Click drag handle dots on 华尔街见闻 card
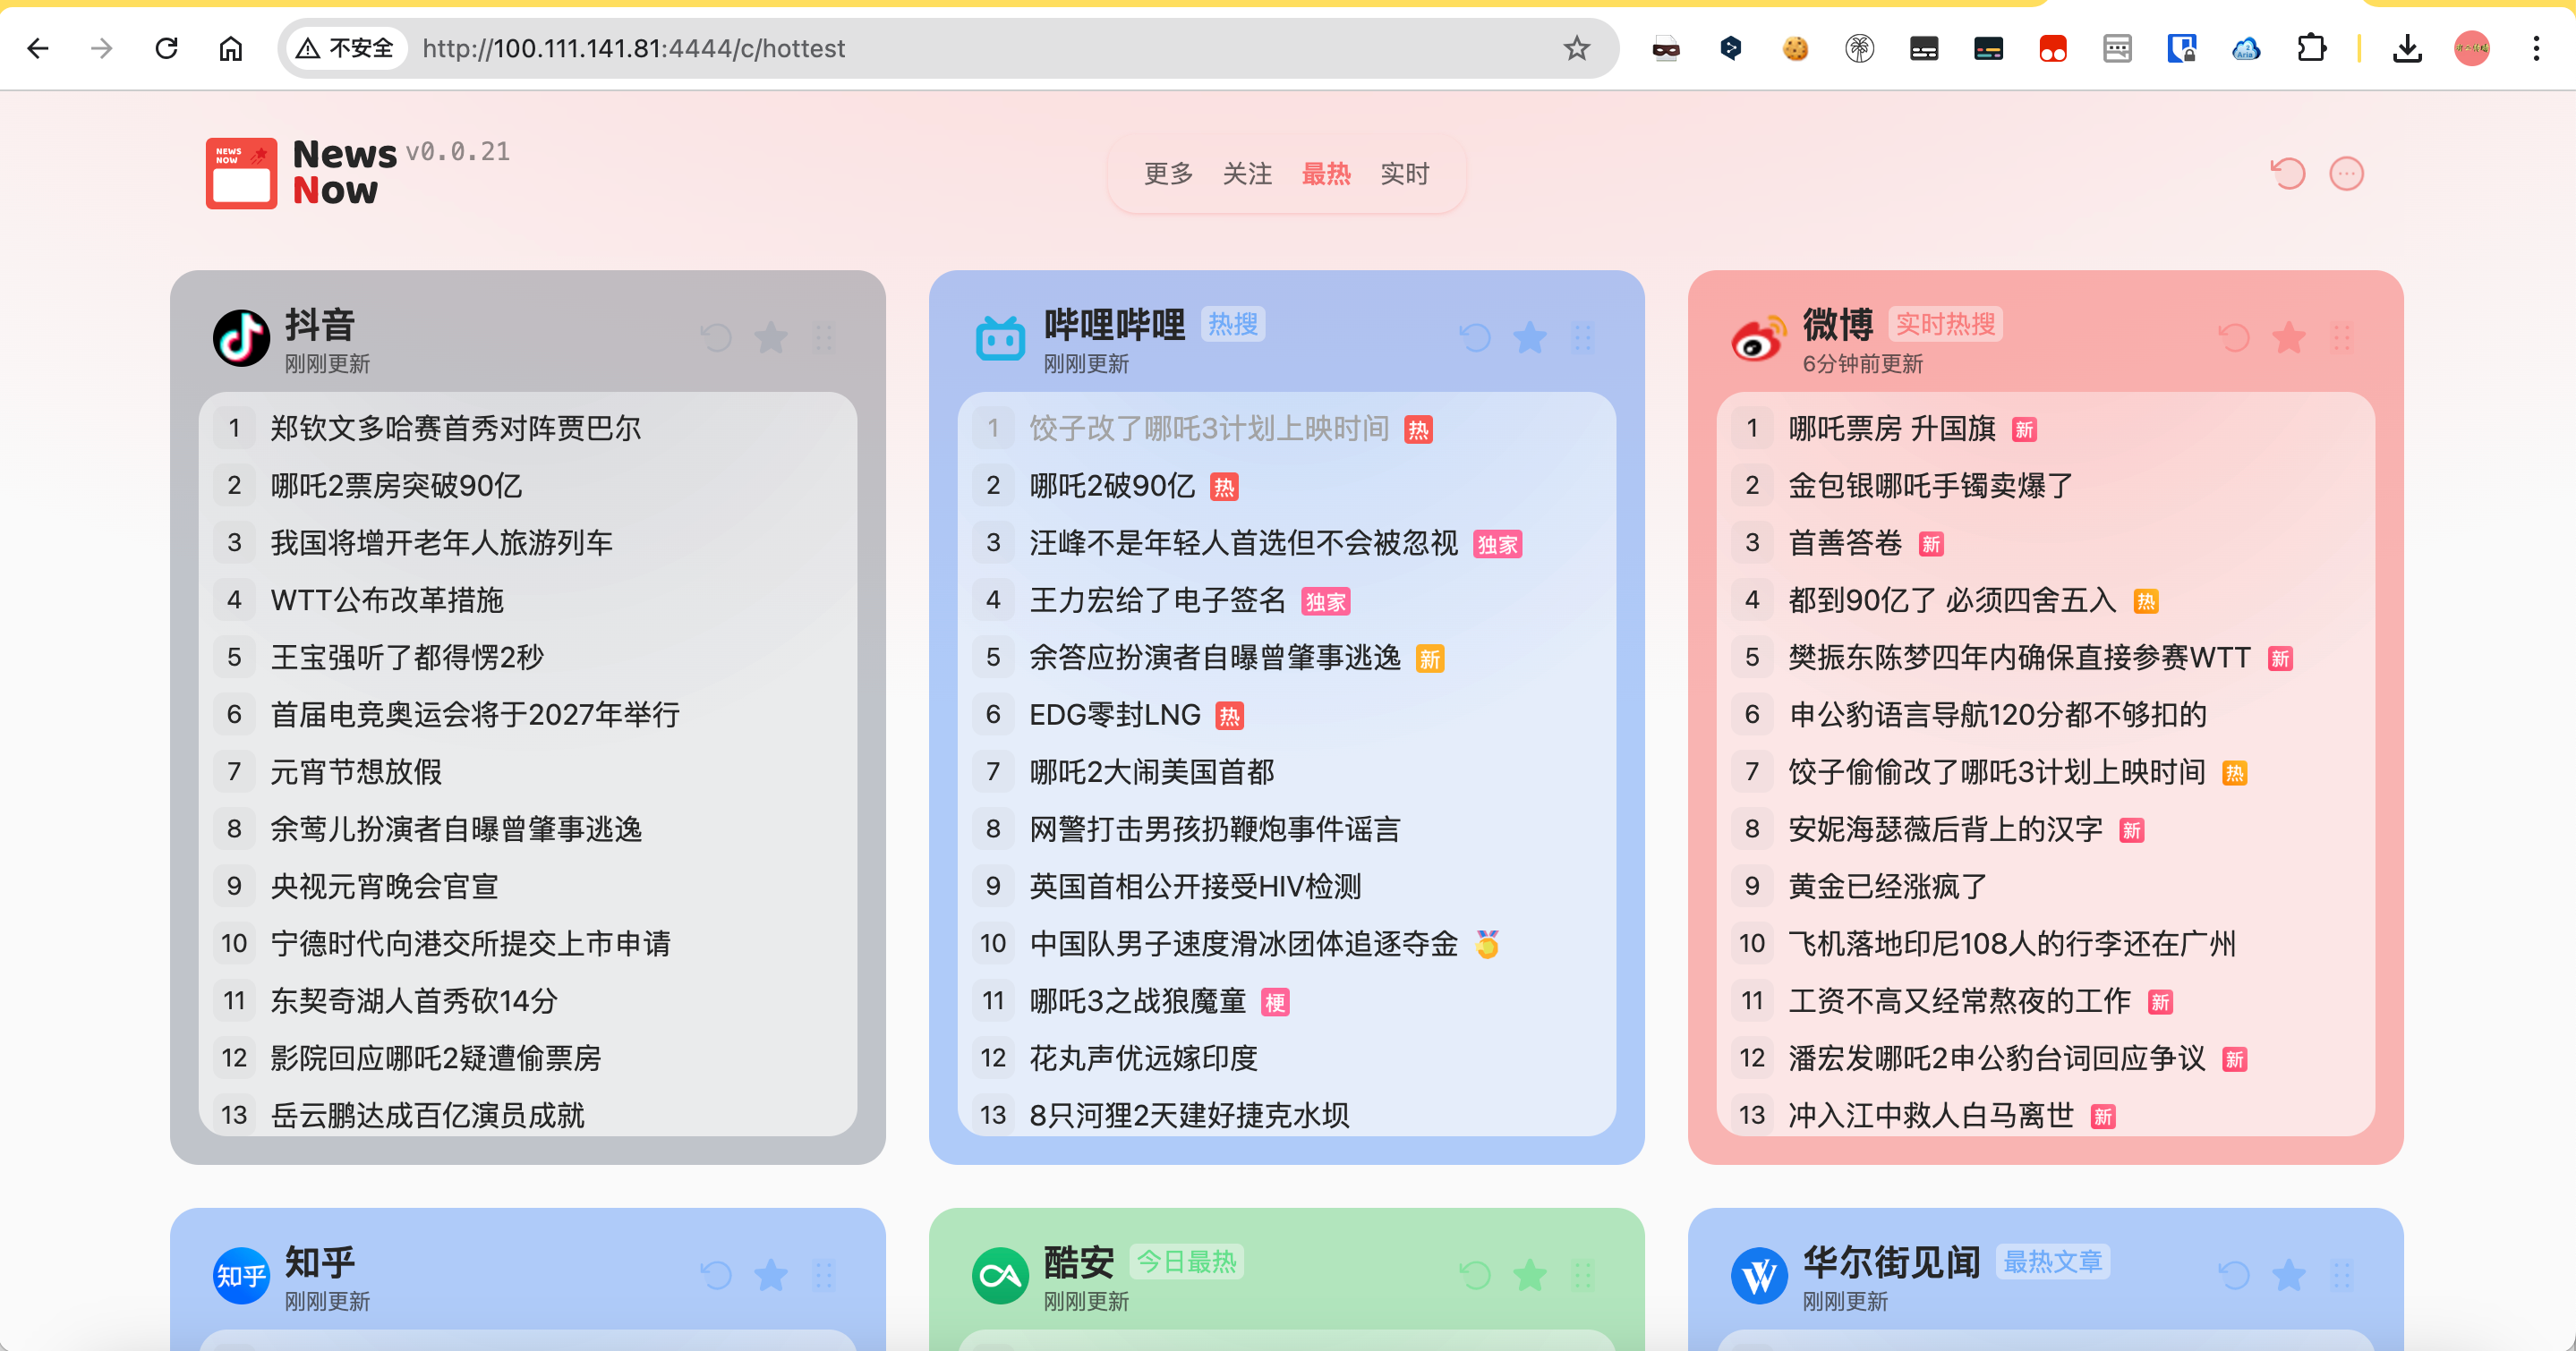The image size is (2576, 1351). click(x=2342, y=1275)
